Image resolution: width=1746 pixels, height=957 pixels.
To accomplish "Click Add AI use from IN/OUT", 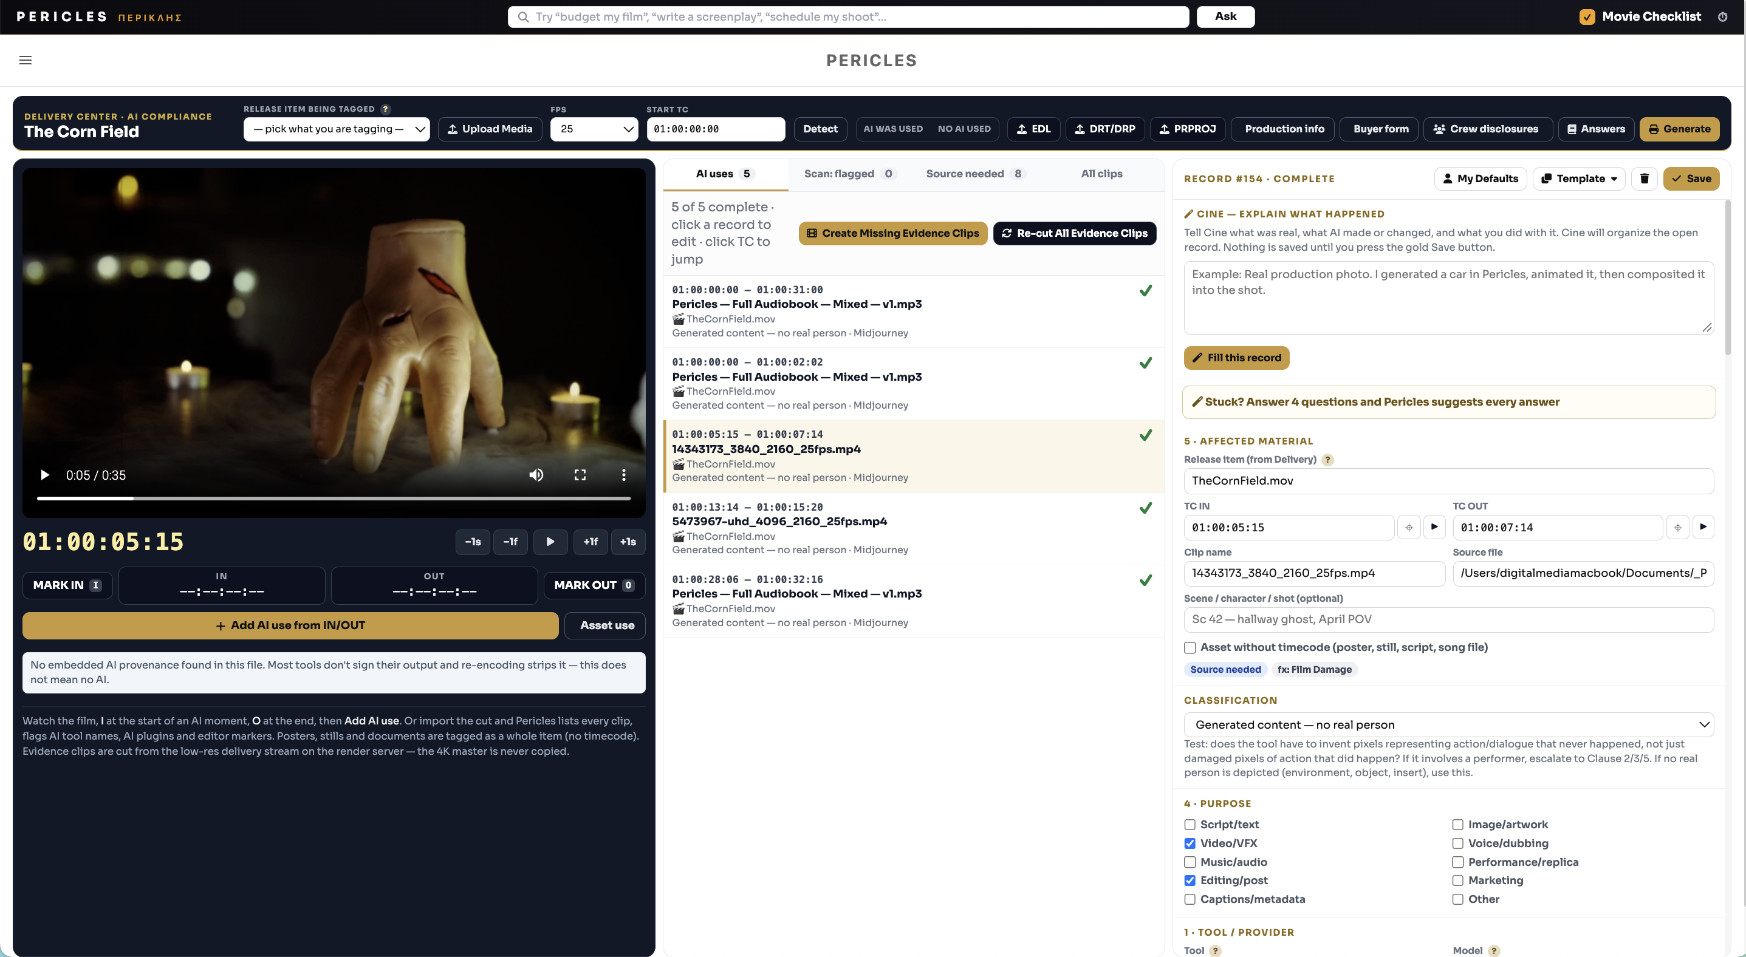I will (290, 626).
